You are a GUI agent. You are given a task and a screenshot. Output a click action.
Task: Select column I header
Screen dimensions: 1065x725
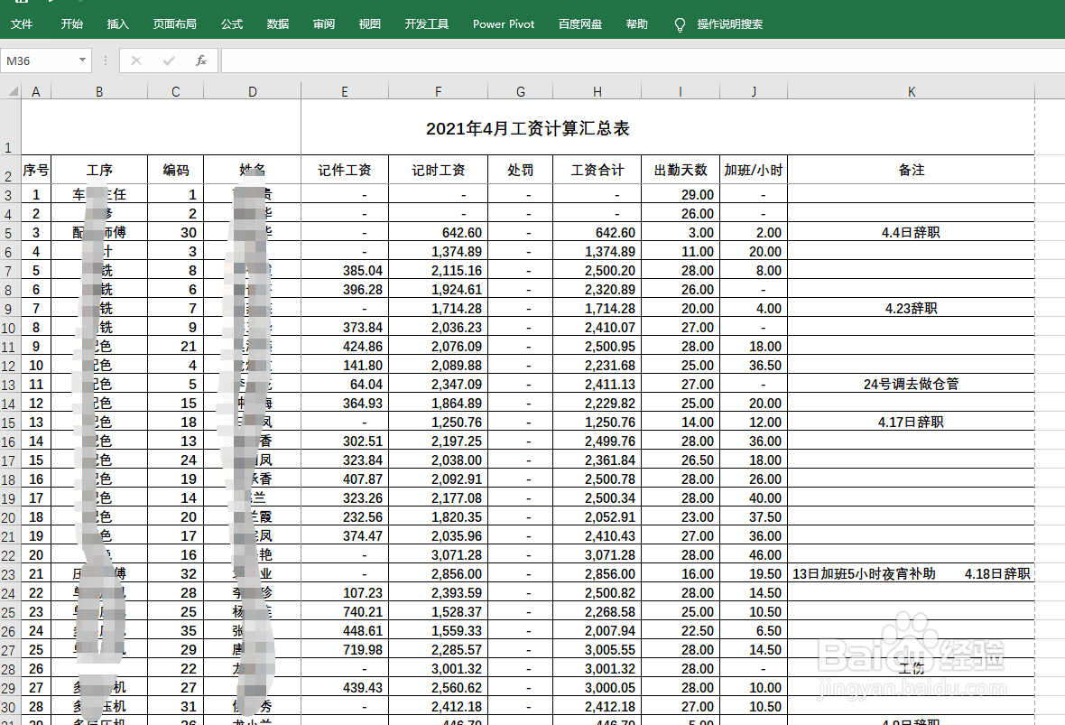point(680,91)
